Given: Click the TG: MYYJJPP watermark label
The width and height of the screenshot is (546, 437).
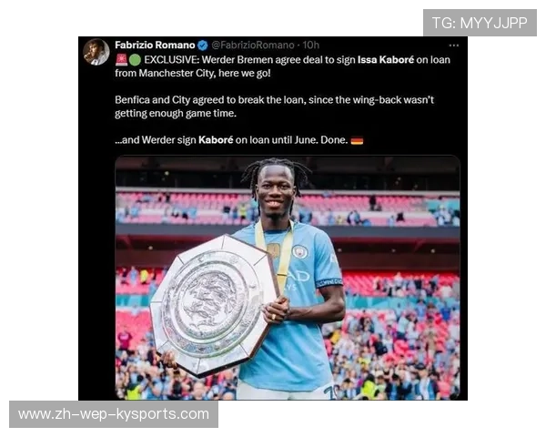Looking at the screenshot, I should coord(480,23).
